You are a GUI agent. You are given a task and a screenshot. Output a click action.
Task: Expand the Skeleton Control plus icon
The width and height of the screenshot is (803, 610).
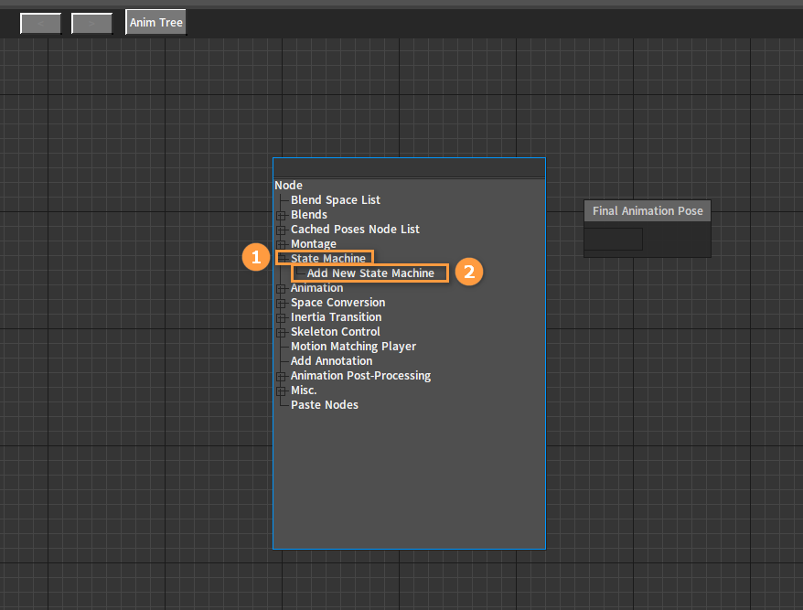pyautogui.click(x=281, y=332)
